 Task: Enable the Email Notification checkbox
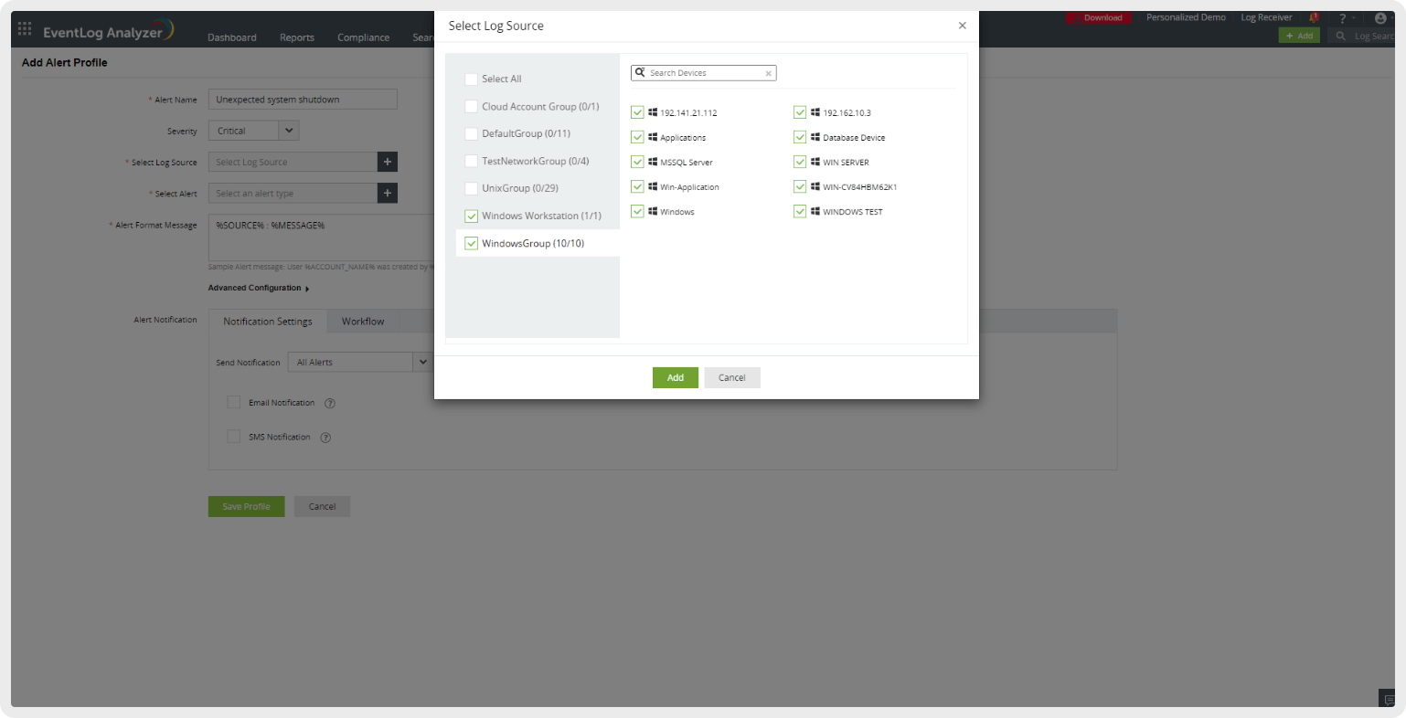click(x=233, y=403)
